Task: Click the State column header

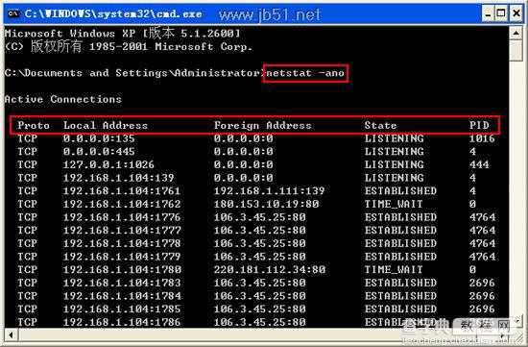Action: [380, 126]
